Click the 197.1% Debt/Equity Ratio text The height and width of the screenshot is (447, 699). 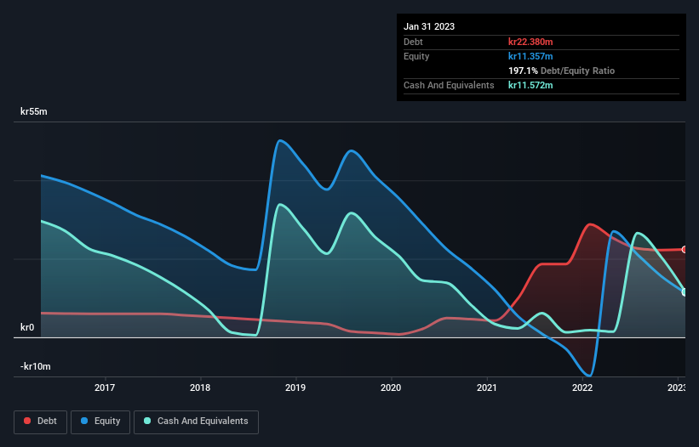point(562,71)
